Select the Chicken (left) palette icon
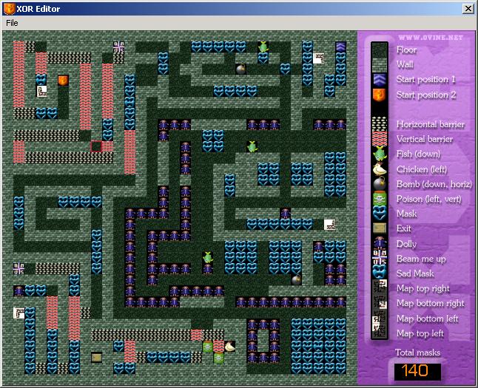The height and width of the screenshot is (388, 478). point(380,169)
